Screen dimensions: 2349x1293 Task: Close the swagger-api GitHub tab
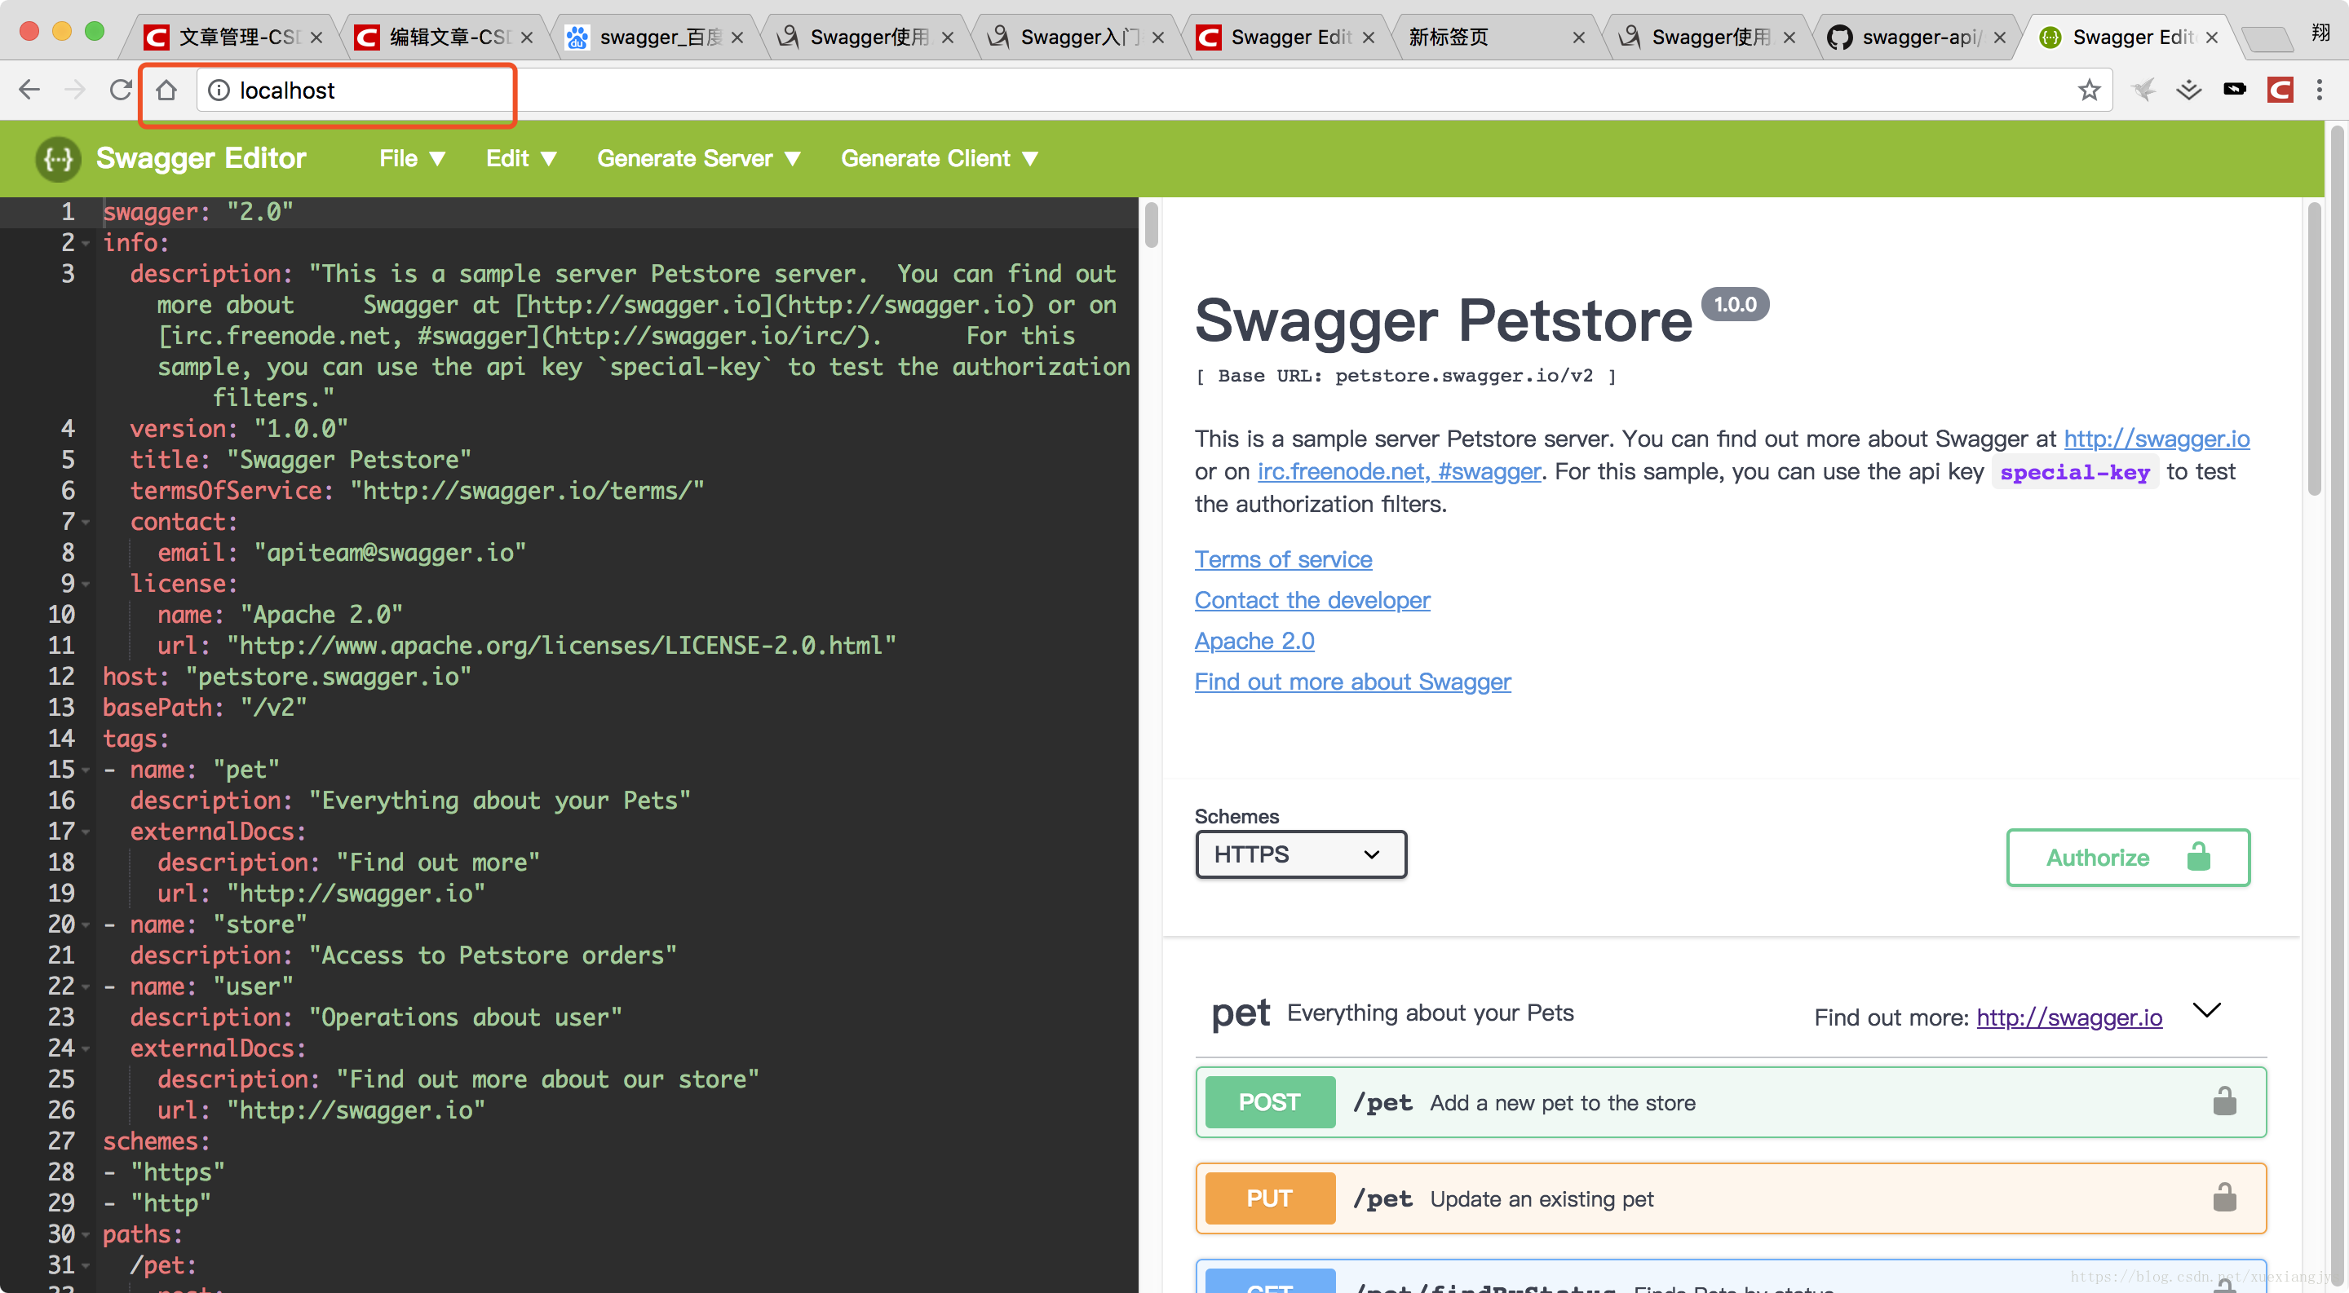pyautogui.click(x=2000, y=38)
